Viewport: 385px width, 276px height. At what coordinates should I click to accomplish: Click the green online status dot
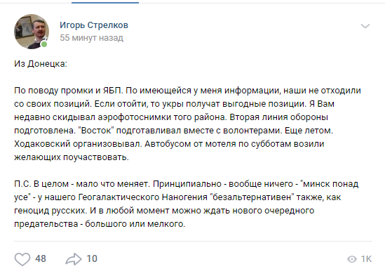click(x=44, y=44)
